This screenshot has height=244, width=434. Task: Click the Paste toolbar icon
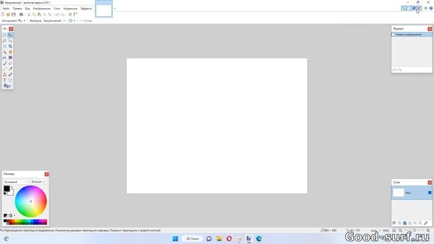point(39,14)
